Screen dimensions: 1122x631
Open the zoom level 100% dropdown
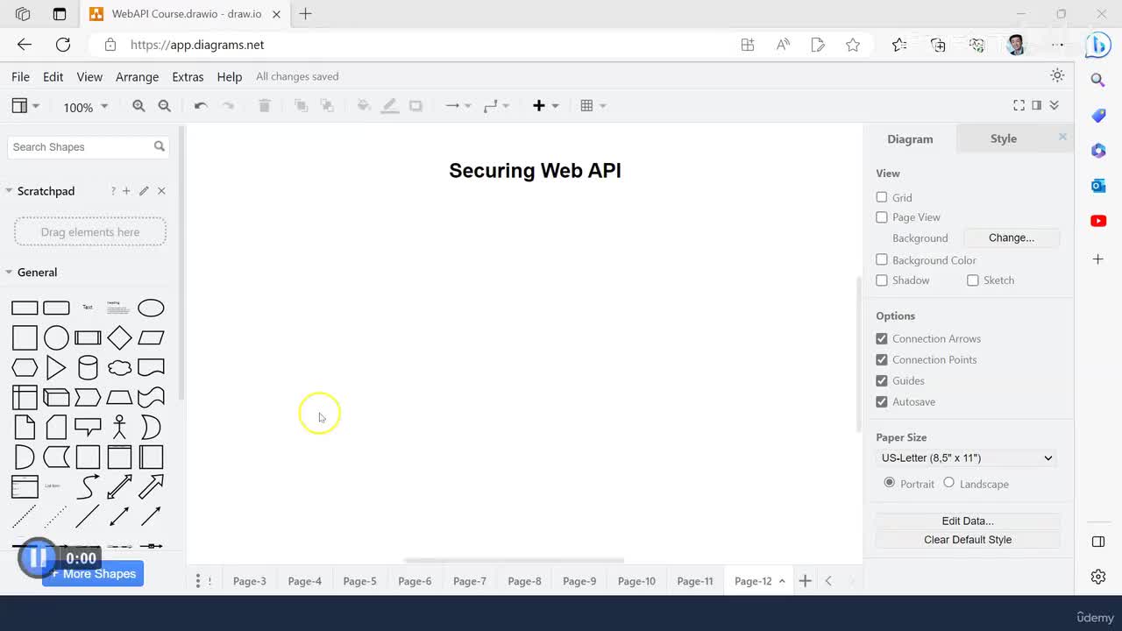tap(85, 107)
